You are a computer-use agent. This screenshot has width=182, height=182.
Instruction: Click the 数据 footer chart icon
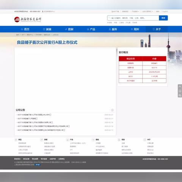click(42, 140)
